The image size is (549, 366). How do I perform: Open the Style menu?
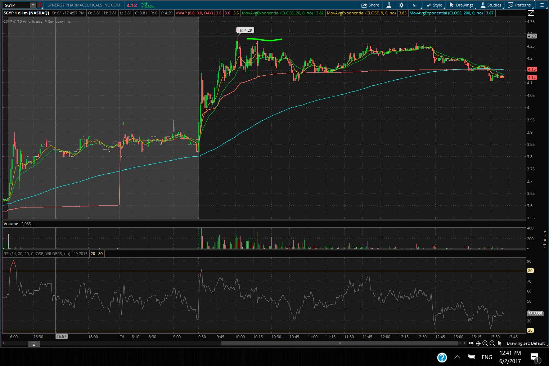[434, 5]
